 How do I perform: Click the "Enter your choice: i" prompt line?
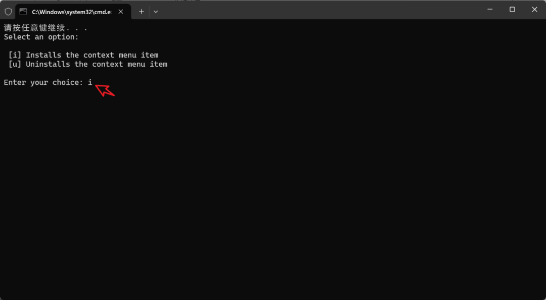[48, 82]
